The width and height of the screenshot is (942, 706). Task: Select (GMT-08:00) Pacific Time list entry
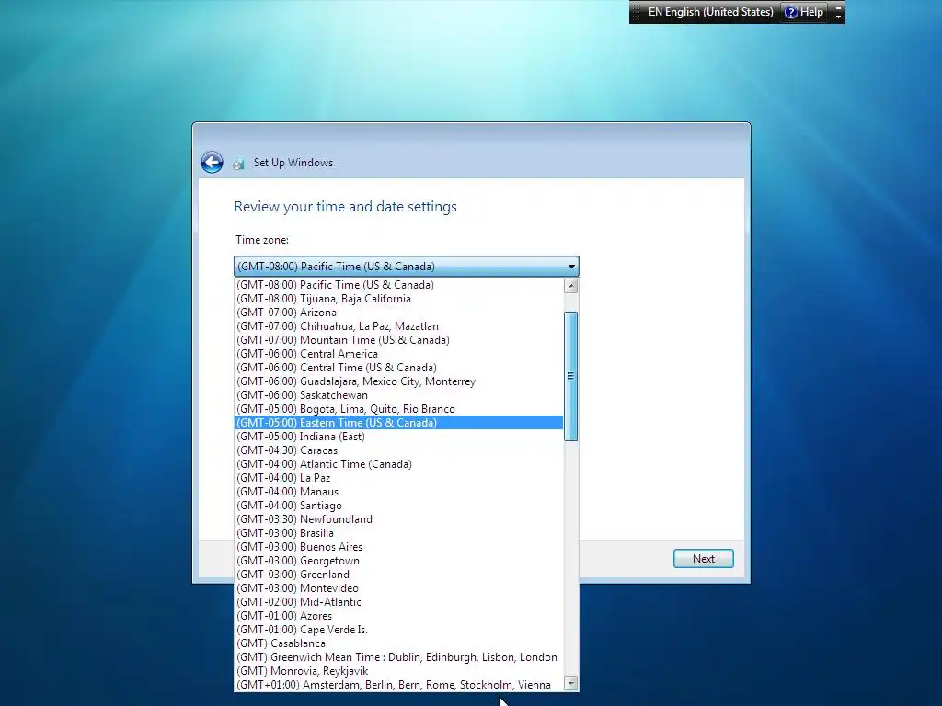(398, 285)
